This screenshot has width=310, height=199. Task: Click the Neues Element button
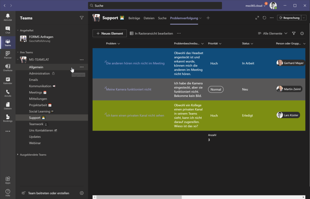[110, 33]
